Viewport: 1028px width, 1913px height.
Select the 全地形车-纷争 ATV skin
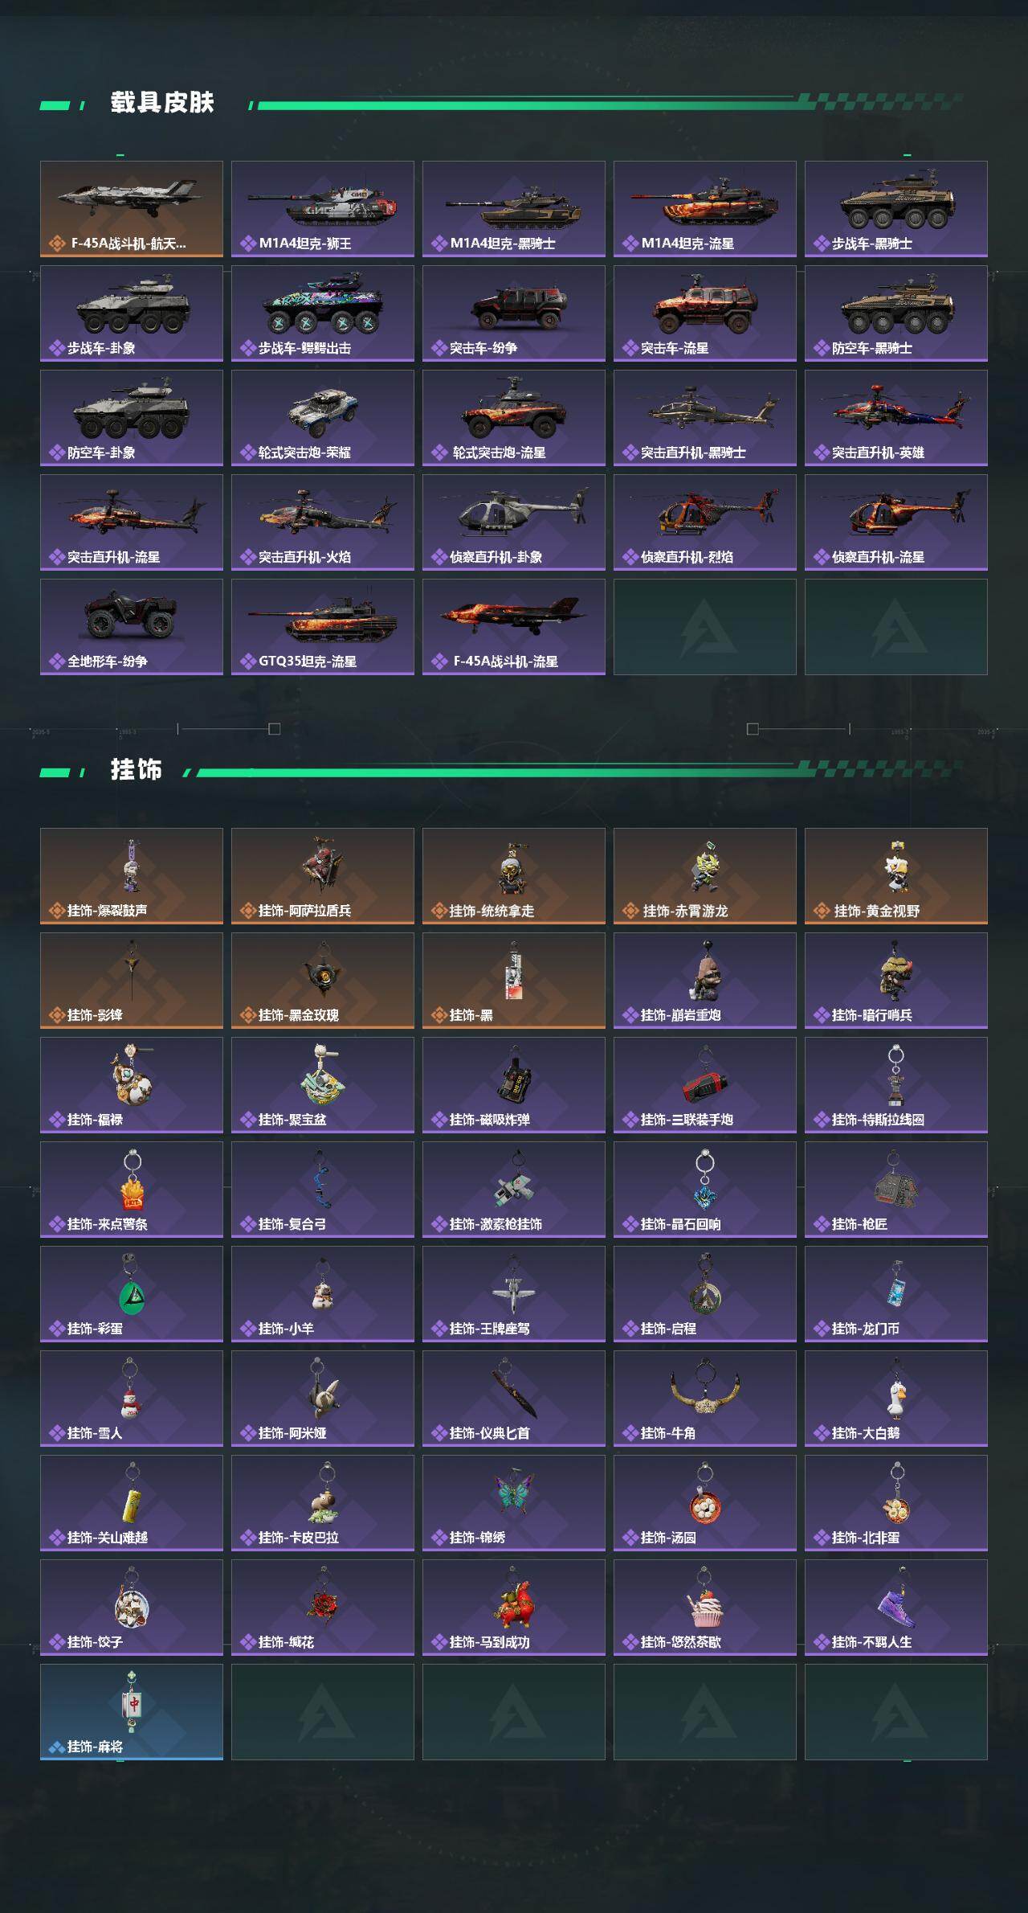pos(132,627)
